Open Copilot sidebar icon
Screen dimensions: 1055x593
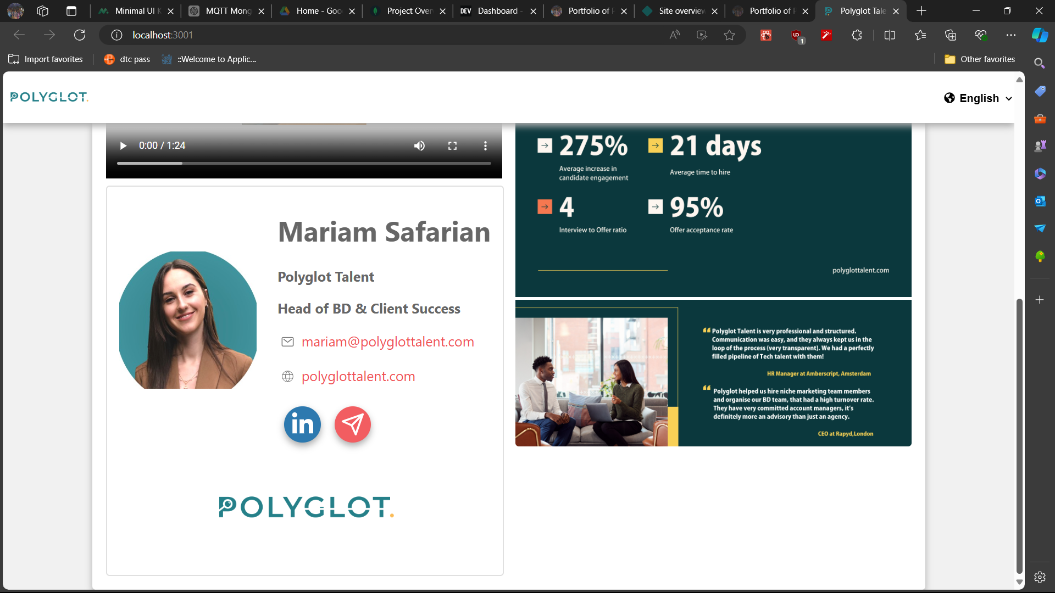1039,35
